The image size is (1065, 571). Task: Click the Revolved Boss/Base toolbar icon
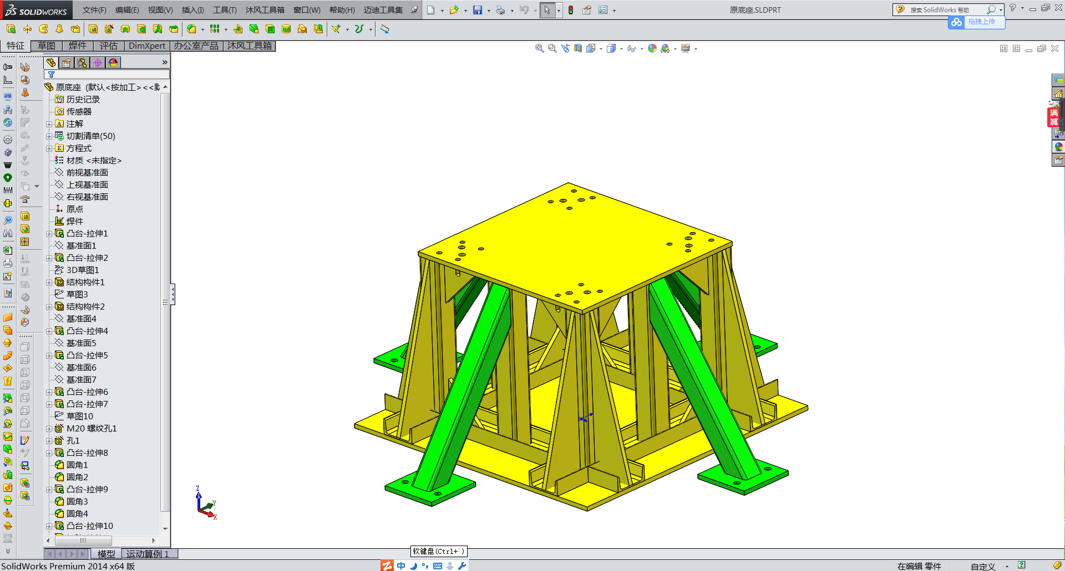pos(27,29)
